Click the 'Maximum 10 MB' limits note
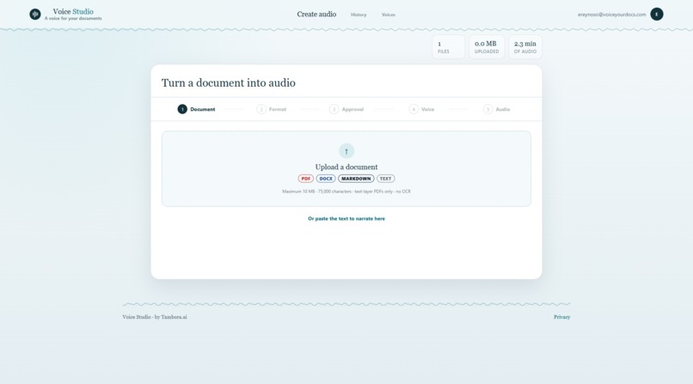The width and height of the screenshot is (693, 384). coord(346,192)
